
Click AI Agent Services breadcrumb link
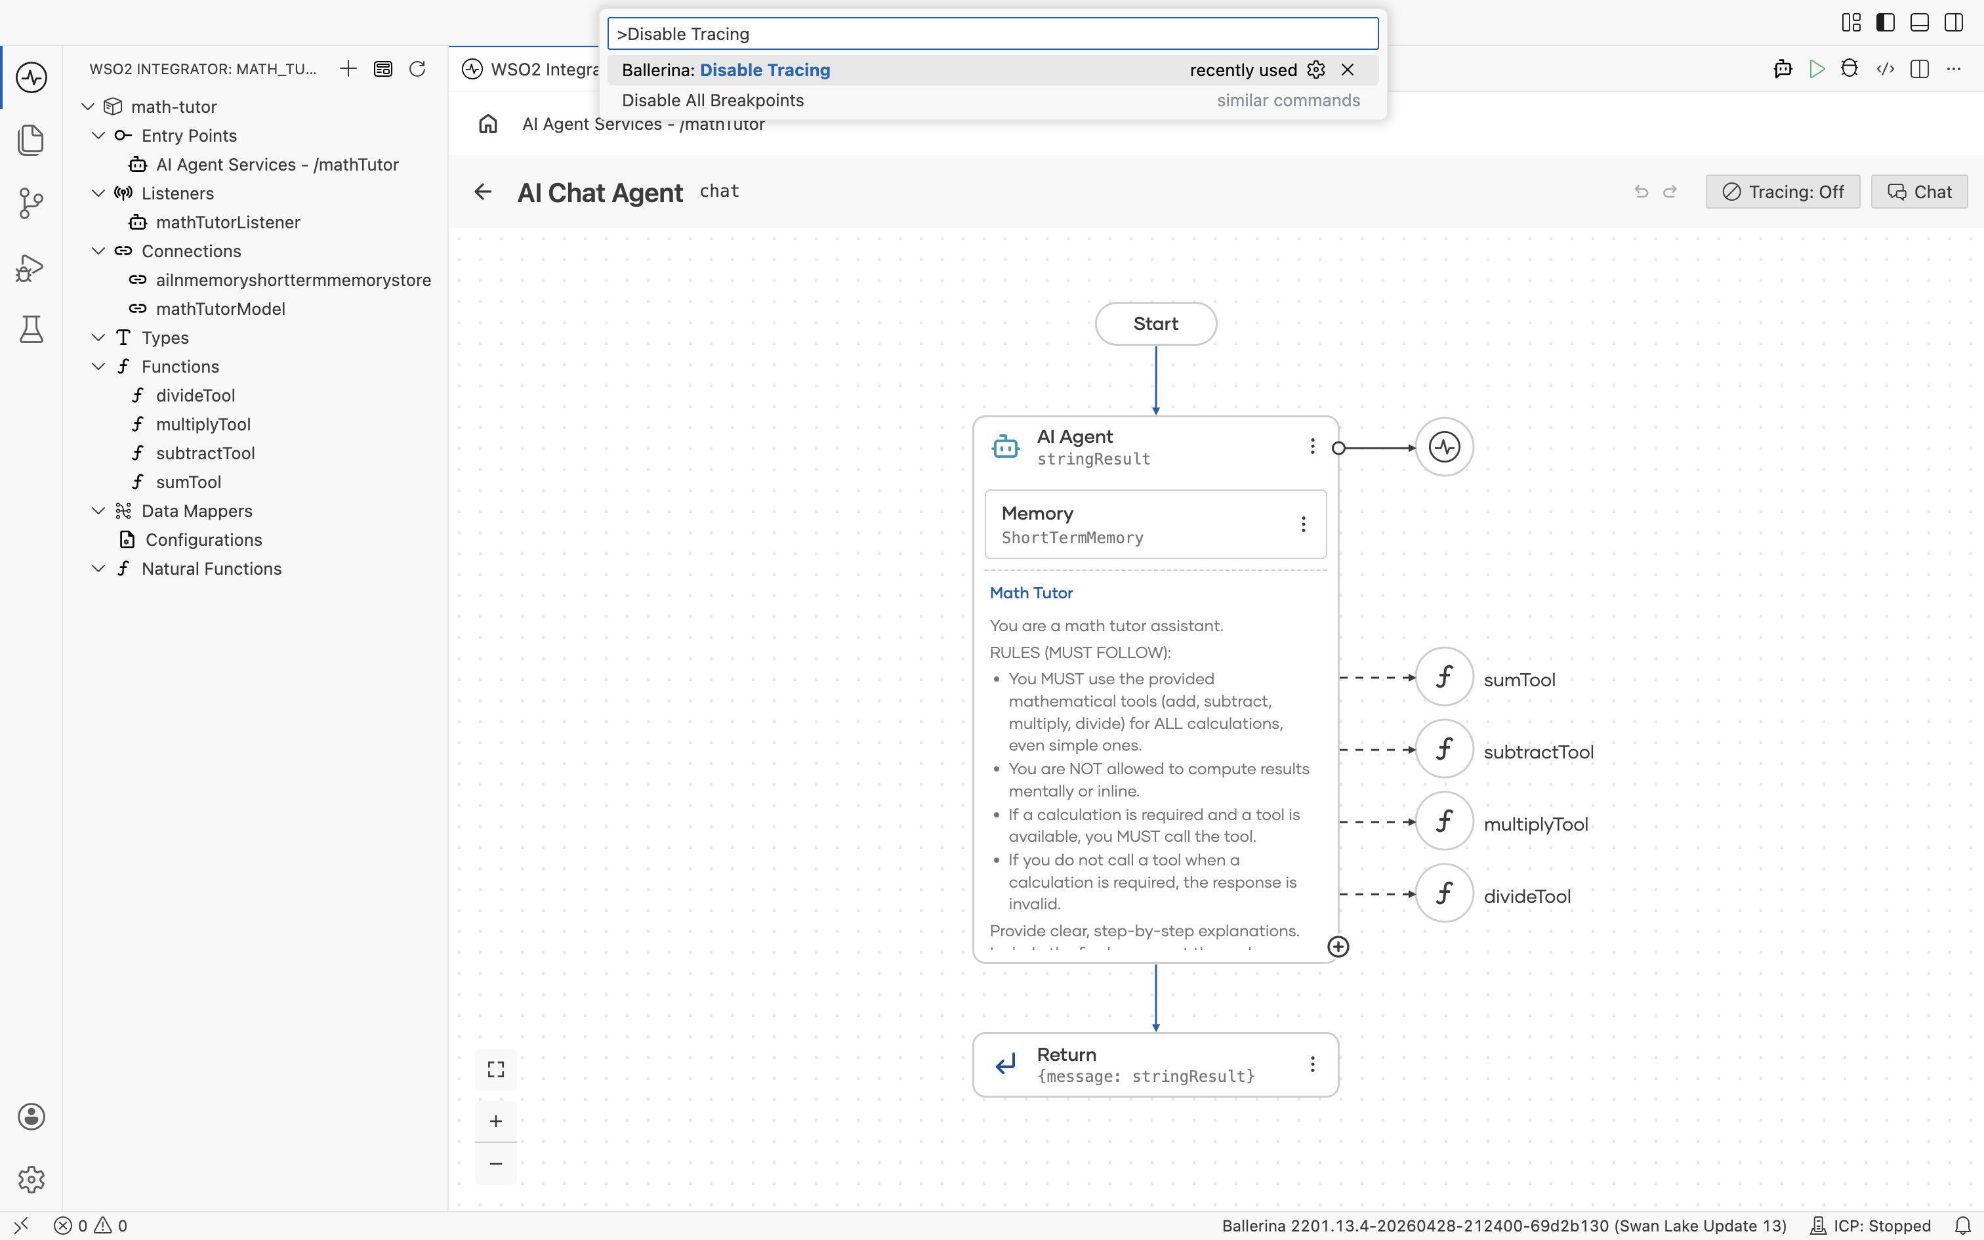coord(643,124)
